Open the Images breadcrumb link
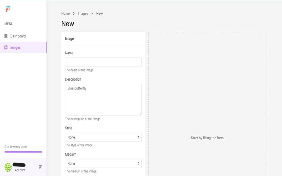 tap(83, 13)
